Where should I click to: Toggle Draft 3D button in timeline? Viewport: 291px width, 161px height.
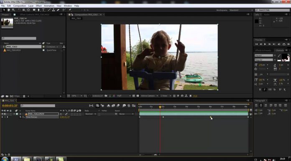pyautogui.click(x=102, y=106)
